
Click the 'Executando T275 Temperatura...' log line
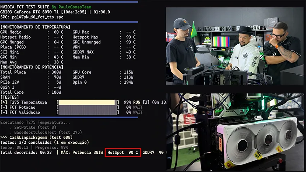click(35, 123)
